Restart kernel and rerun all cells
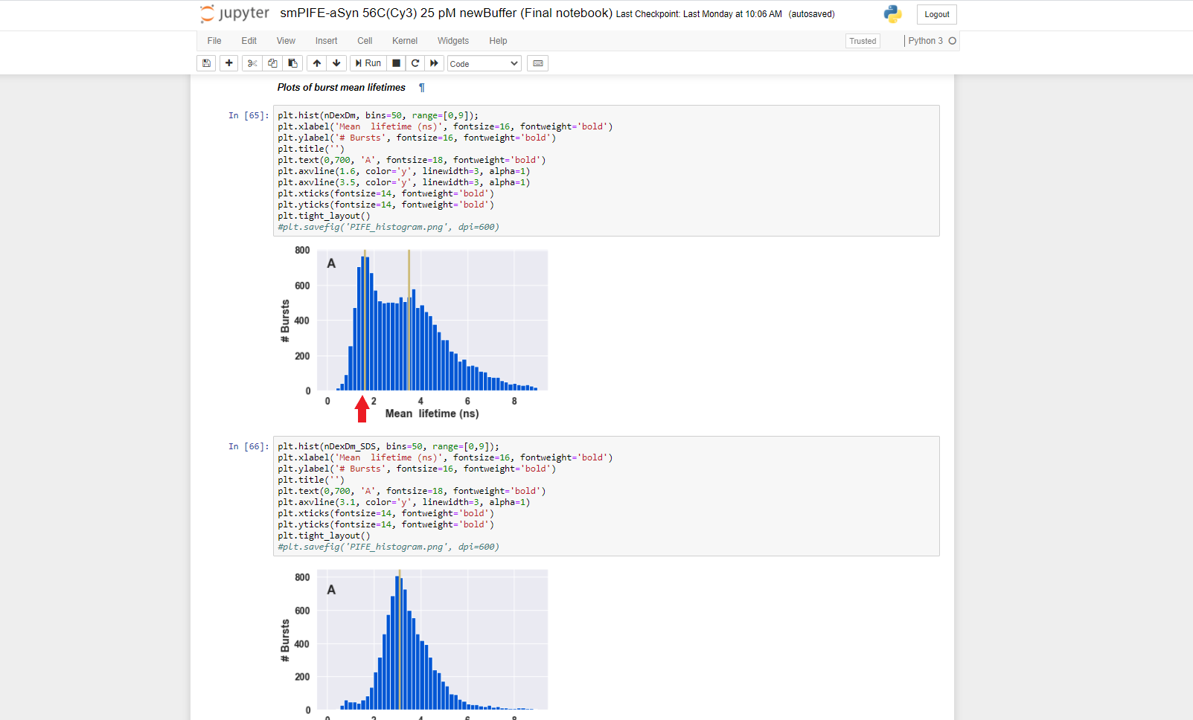 [435, 63]
